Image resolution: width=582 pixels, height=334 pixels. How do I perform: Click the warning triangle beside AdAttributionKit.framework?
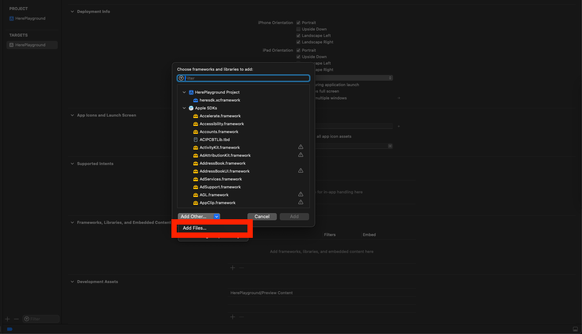click(x=301, y=155)
